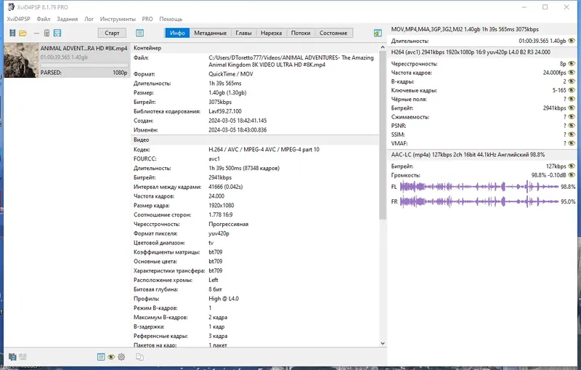Click the Прогрессивная interlacing value
Image resolution: width=581 pixels, height=370 pixels.
click(x=228, y=224)
